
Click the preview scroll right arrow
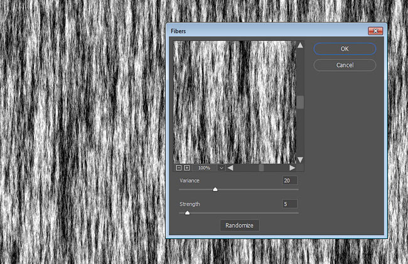pos(293,168)
